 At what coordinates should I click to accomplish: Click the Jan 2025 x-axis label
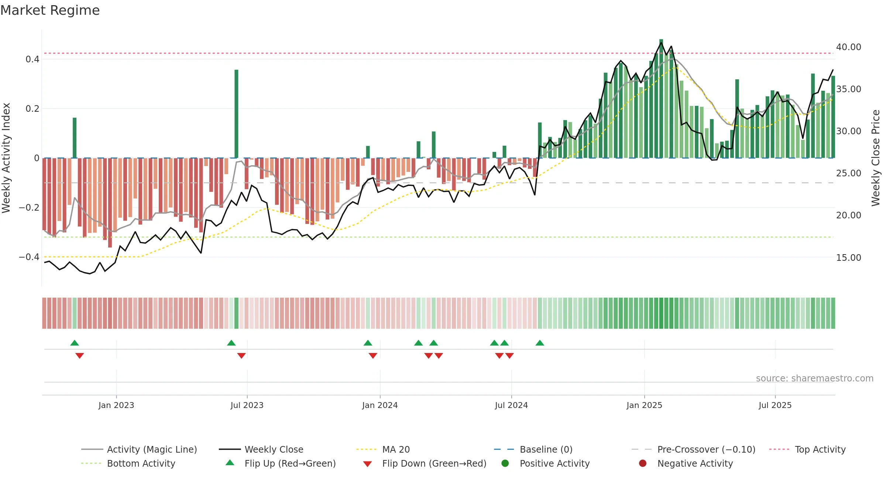[x=644, y=405]
